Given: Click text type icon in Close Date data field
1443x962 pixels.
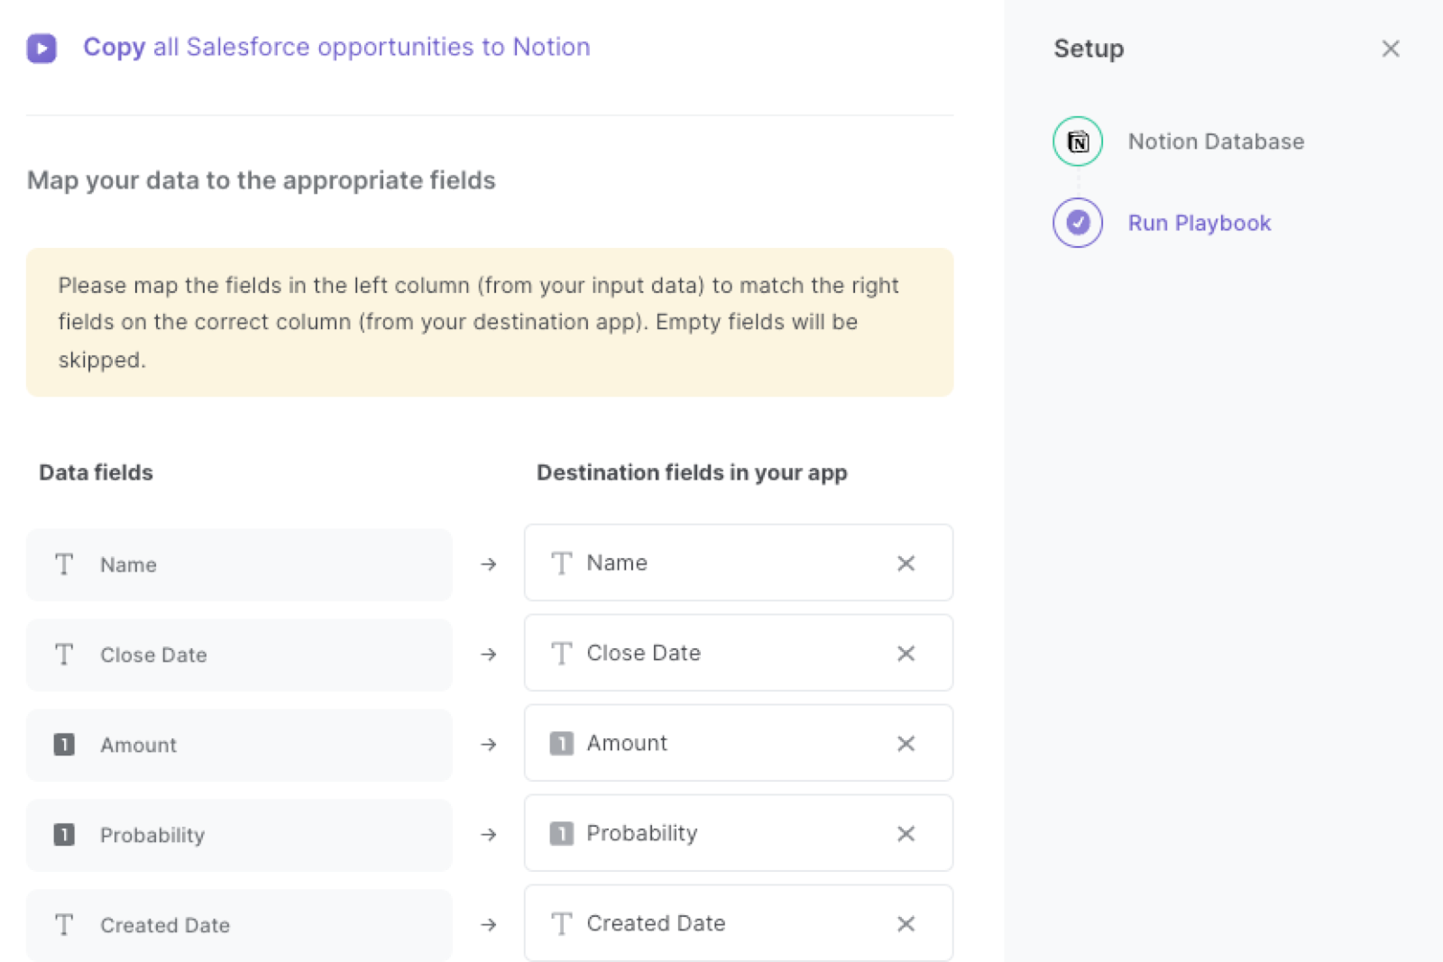Looking at the screenshot, I should tap(64, 655).
